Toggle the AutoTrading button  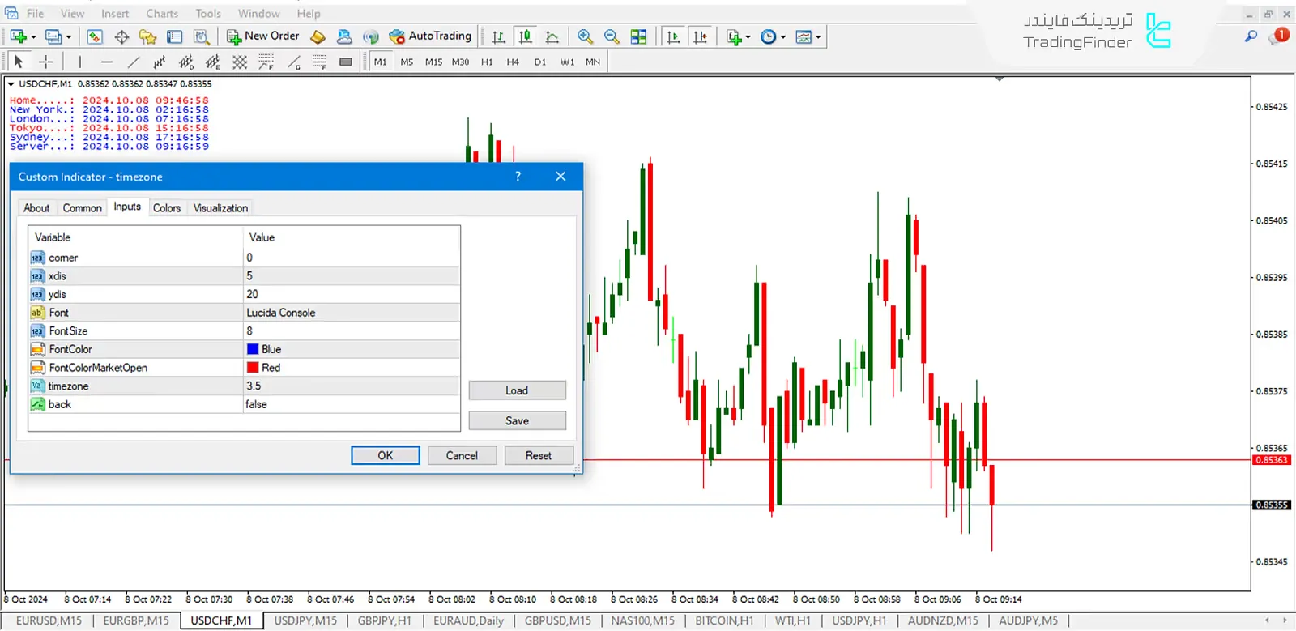pyautogui.click(x=430, y=36)
